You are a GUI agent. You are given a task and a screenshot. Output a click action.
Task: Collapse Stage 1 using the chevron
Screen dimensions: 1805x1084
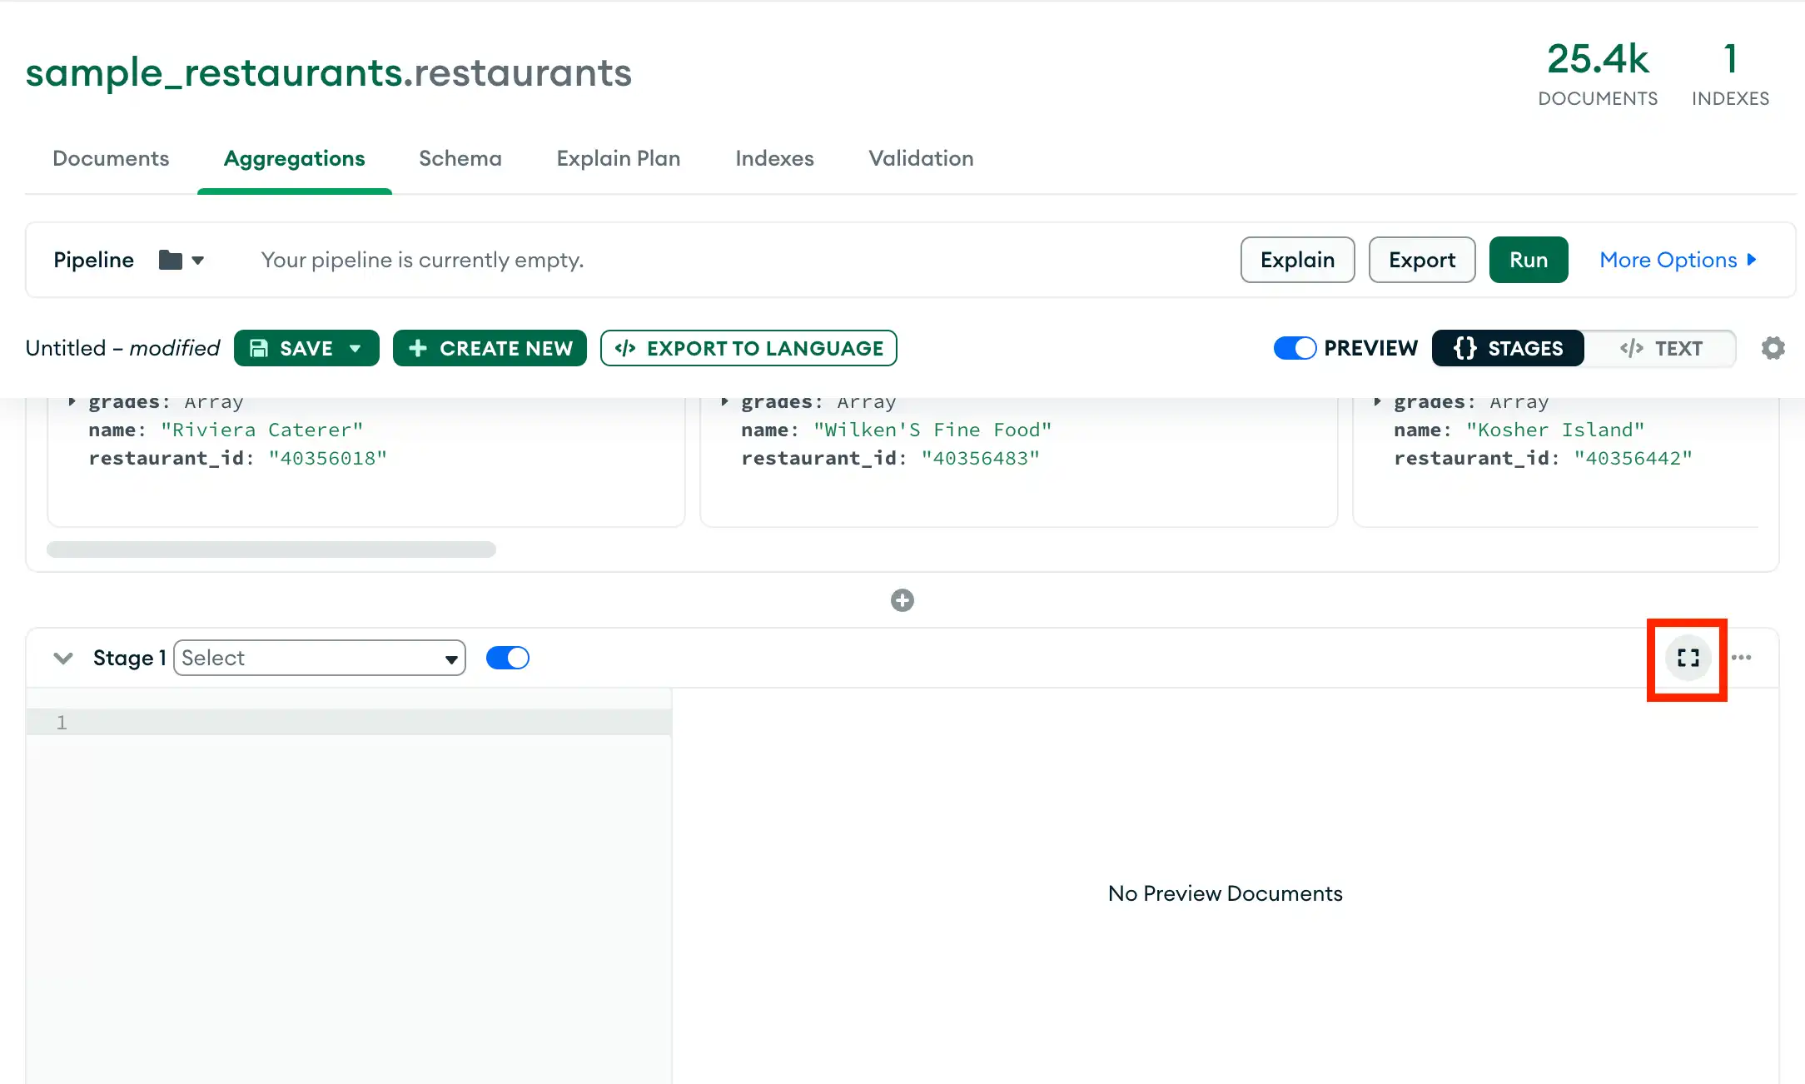point(63,659)
